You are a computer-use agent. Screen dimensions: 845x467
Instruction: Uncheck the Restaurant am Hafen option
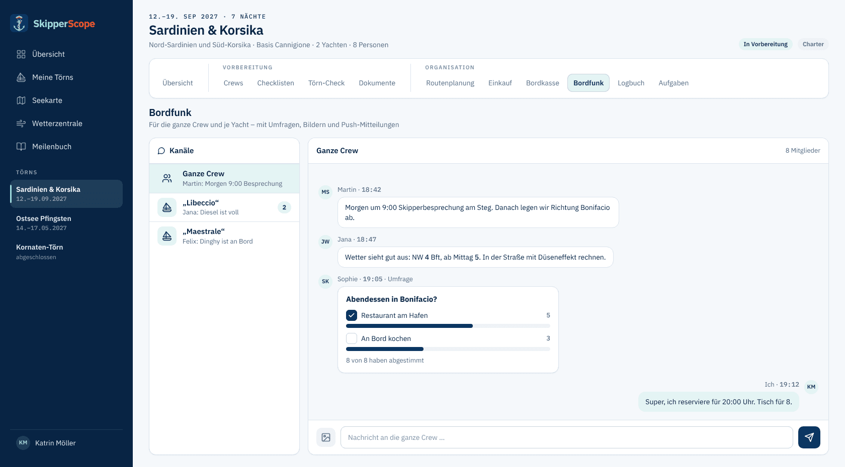tap(352, 315)
